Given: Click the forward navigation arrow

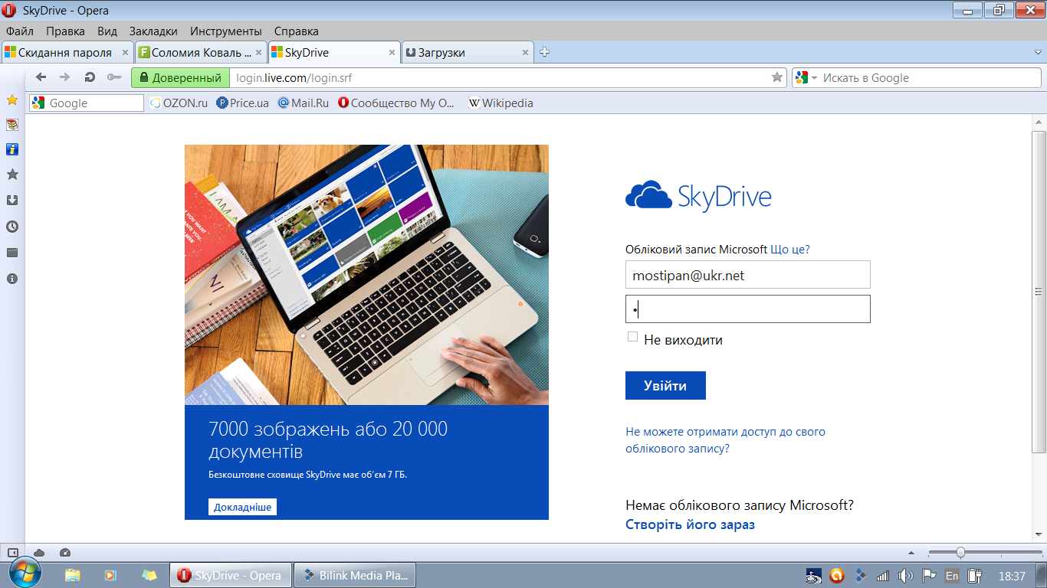Looking at the screenshot, I should tap(65, 77).
